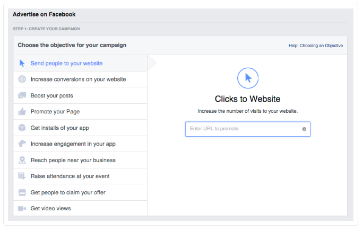
Task: Click the game controller icon for app engagement
Action: (x=22, y=144)
